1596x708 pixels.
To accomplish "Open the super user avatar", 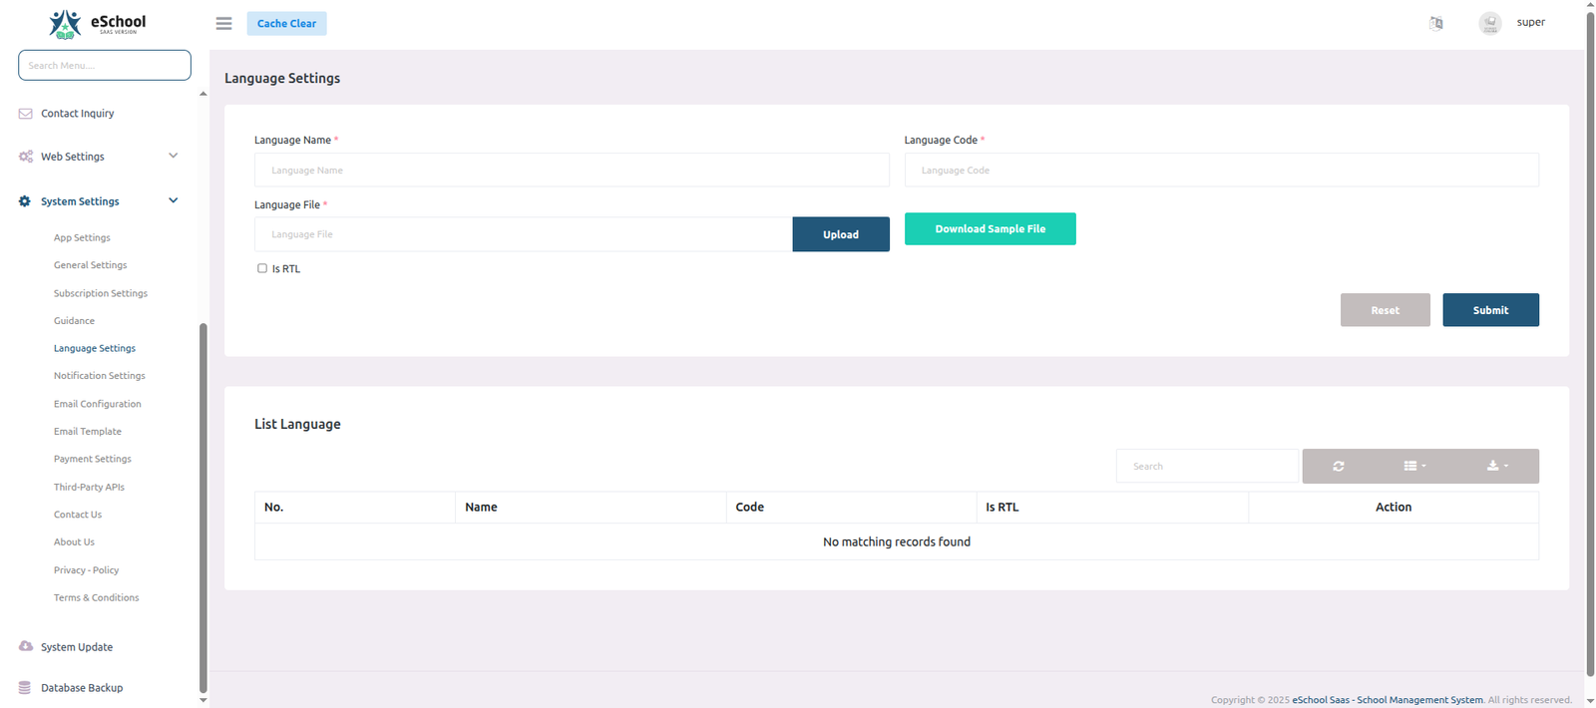I will pos(1489,23).
